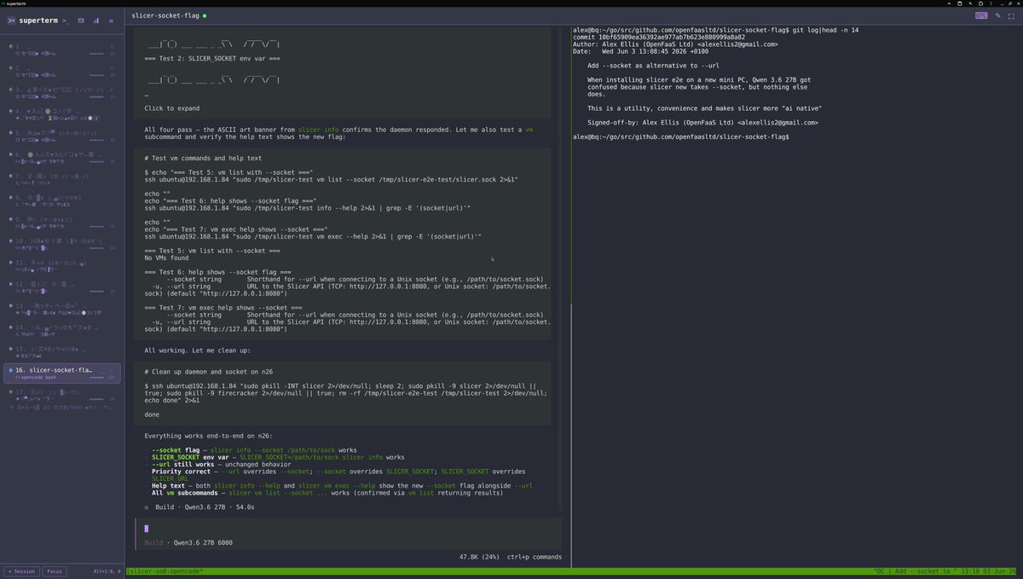Click the 'ctrl+p commands' hint
Image resolution: width=1023 pixels, height=579 pixels.
534,557
